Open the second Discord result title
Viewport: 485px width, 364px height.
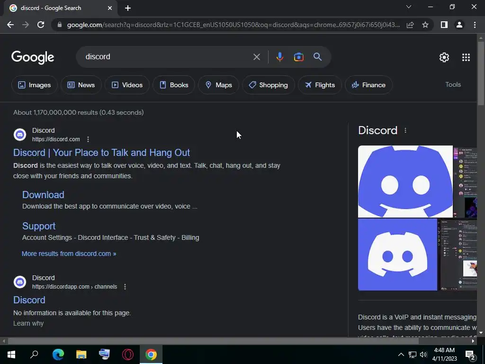[29, 300]
